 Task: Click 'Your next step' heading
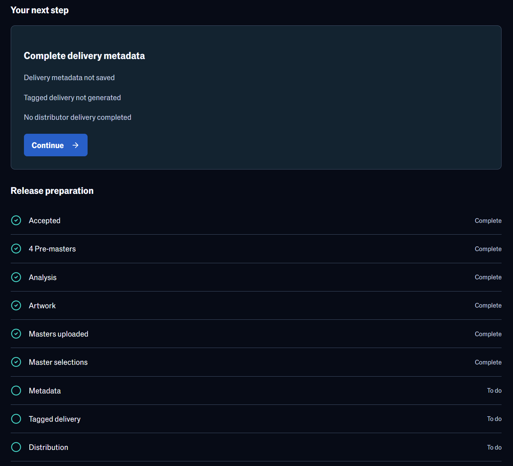tap(40, 10)
